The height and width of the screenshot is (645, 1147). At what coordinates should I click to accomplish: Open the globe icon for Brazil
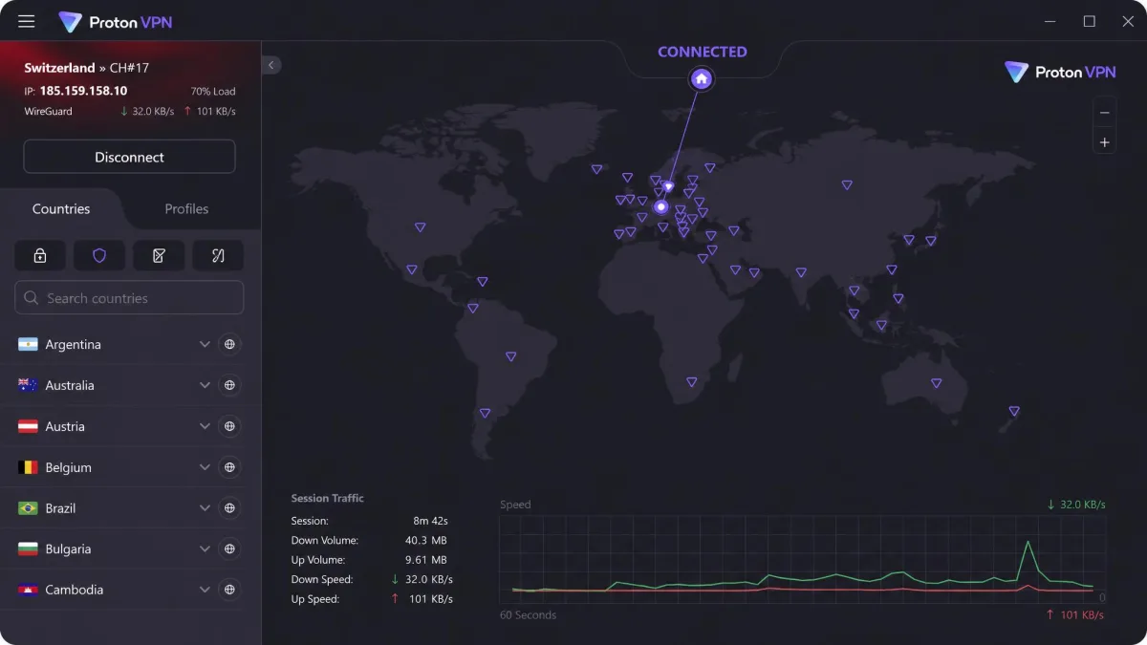pos(229,508)
